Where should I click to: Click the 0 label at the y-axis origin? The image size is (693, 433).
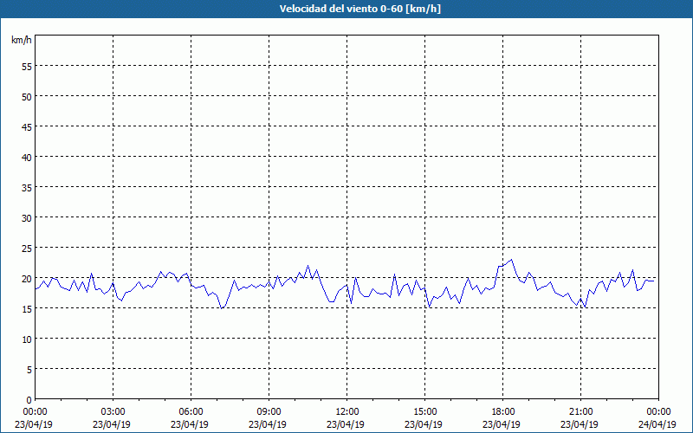[29, 399]
